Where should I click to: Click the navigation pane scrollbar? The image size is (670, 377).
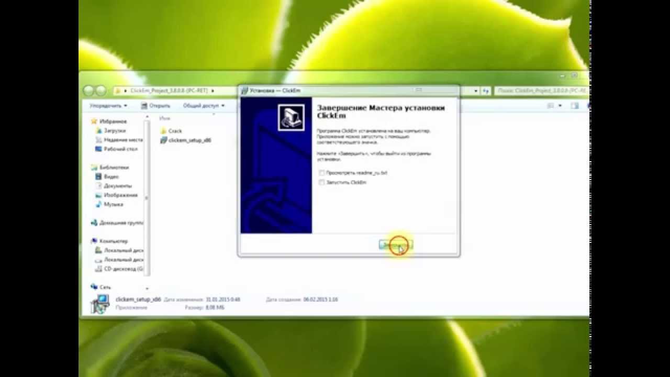tap(147, 199)
